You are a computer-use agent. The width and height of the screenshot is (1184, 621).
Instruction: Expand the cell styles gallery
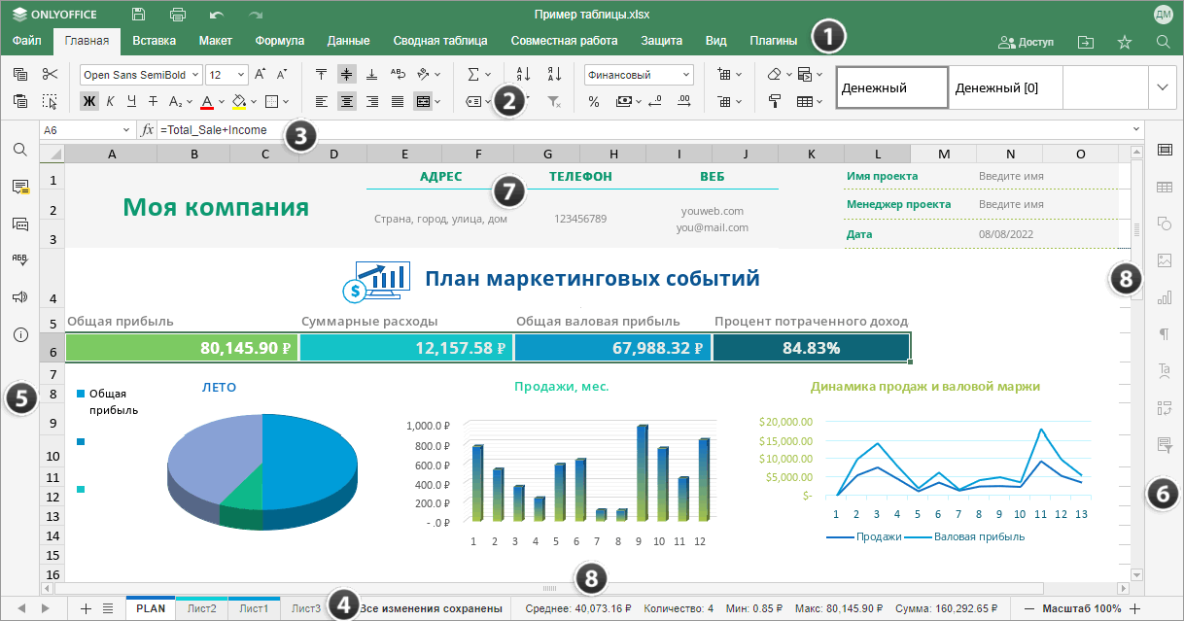[x=1162, y=86]
